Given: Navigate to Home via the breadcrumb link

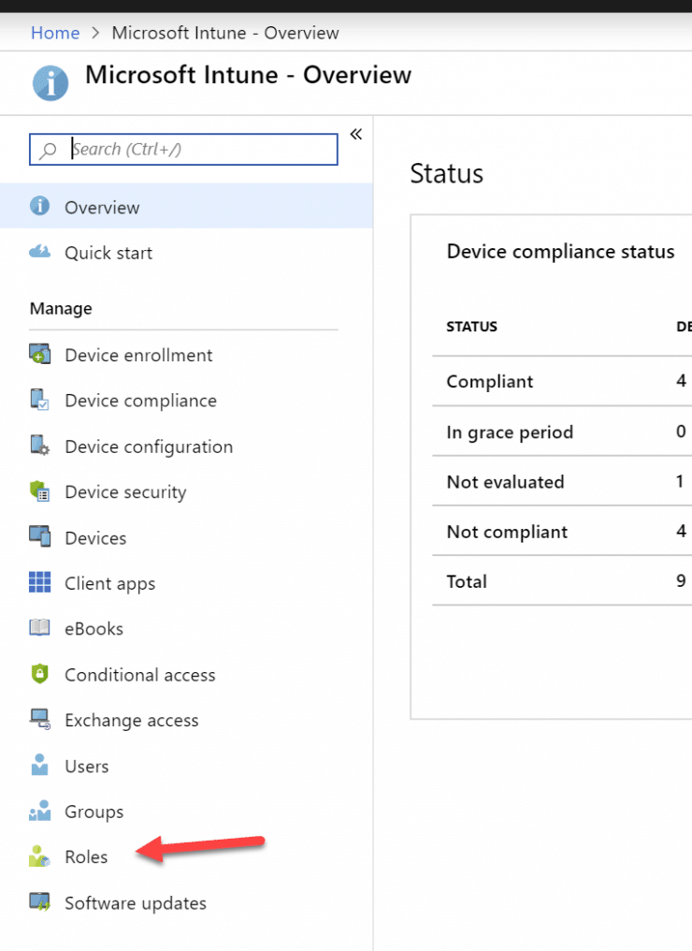Looking at the screenshot, I should [55, 33].
